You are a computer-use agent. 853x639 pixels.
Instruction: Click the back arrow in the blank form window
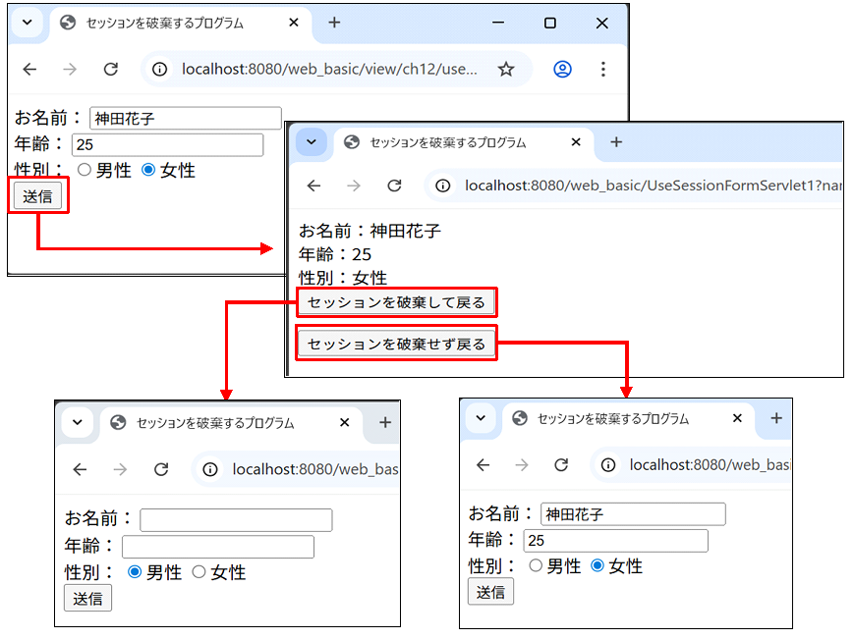tap(80, 470)
